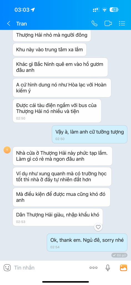
Task: Open more attachment options (three dots)
Action: click(94, 267)
